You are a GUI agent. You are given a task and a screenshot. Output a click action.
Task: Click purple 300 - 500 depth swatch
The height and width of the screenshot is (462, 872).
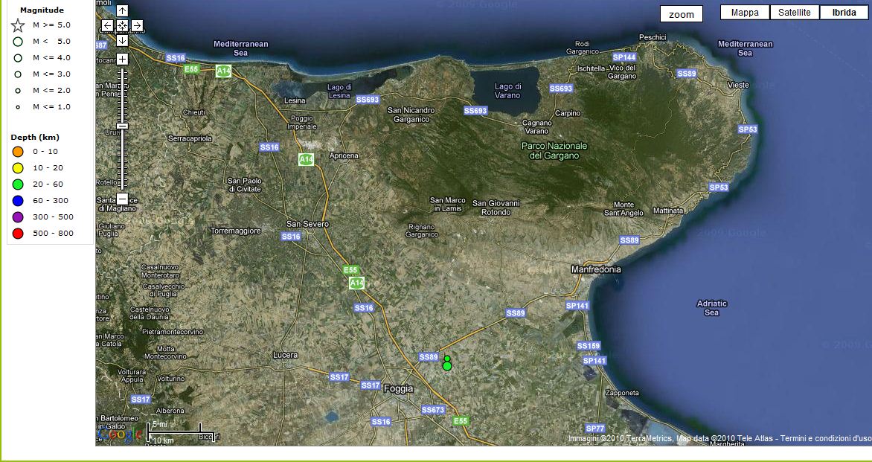point(18,217)
